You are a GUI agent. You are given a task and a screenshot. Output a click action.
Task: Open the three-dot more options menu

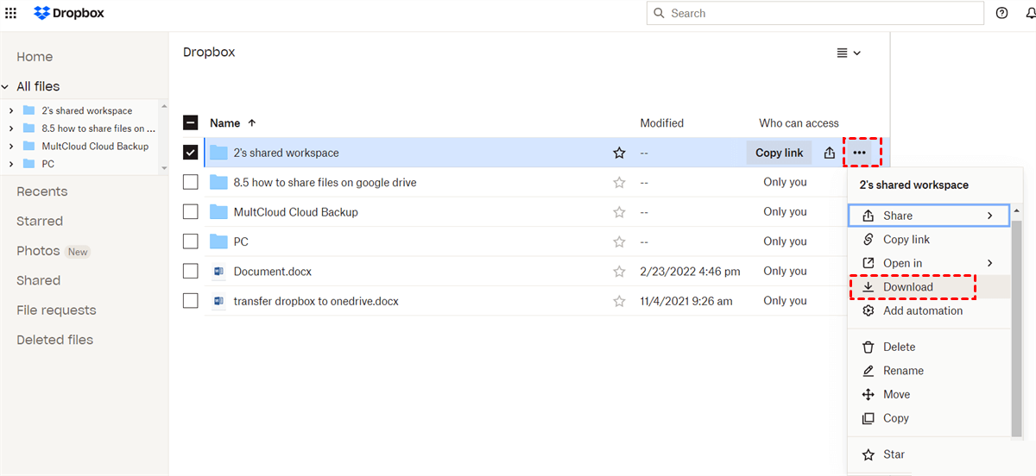859,153
